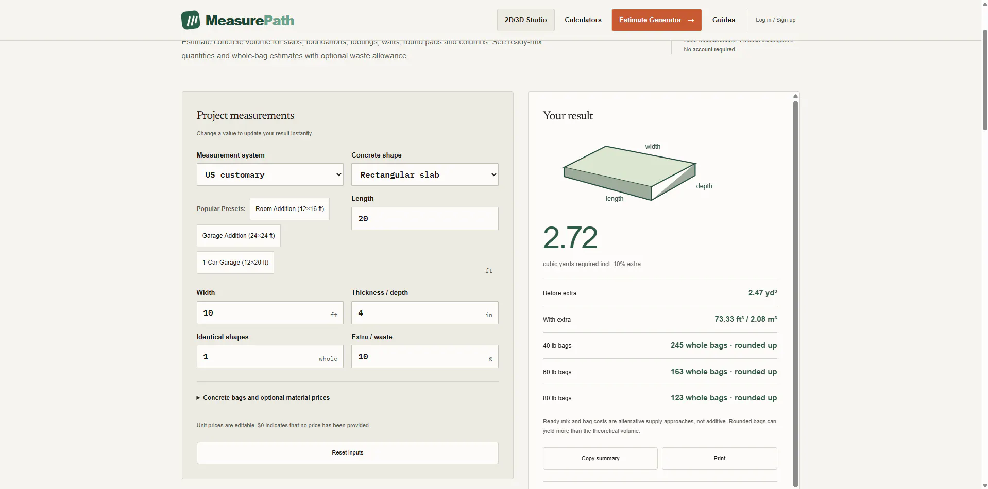Click the Print button
Image resolution: width=988 pixels, height=489 pixels.
coord(719,459)
